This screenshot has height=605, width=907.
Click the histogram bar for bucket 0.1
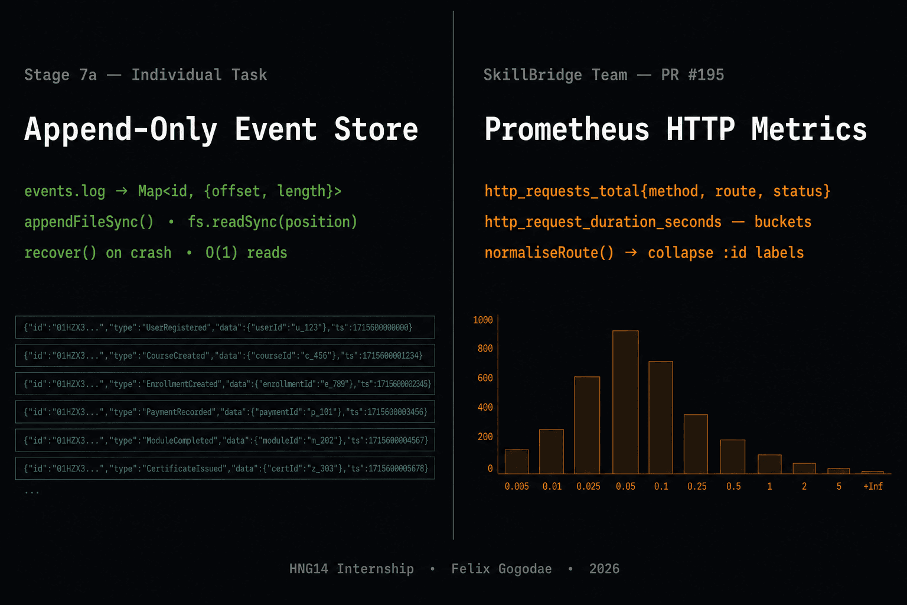(661, 418)
